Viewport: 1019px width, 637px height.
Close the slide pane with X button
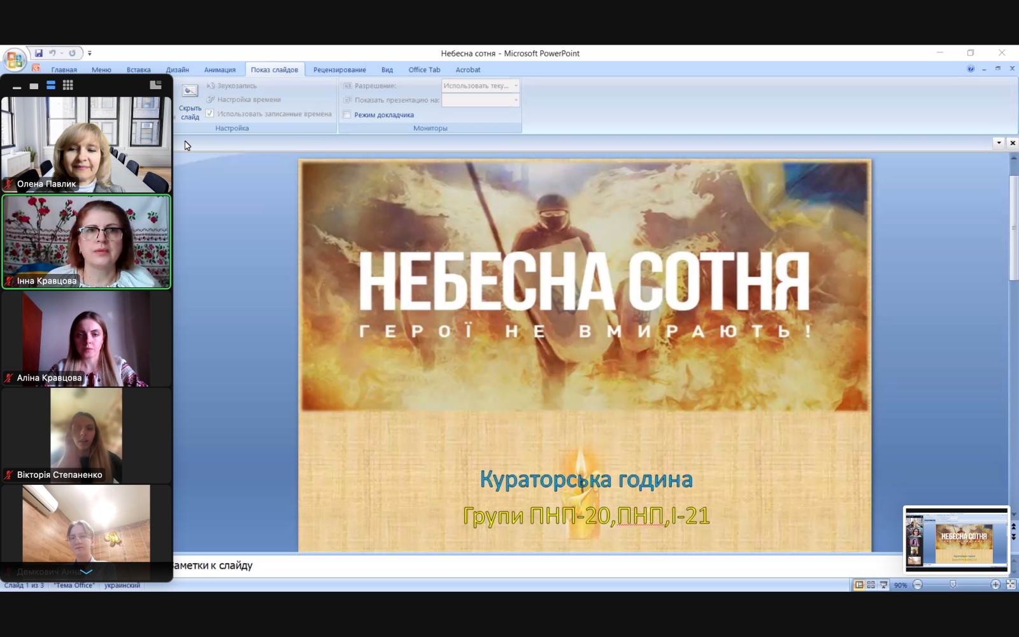coord(1013,143)
